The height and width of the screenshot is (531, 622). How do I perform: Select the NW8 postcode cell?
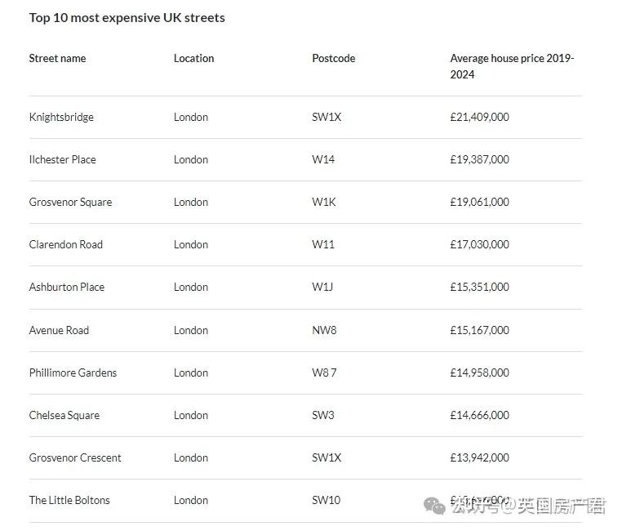coord(324,330)
